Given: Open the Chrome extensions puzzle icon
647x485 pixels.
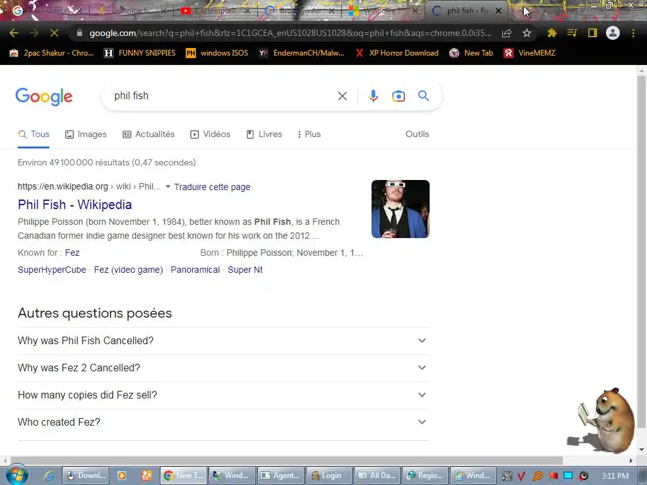Looking at the screenshot, I should (552, 33).
